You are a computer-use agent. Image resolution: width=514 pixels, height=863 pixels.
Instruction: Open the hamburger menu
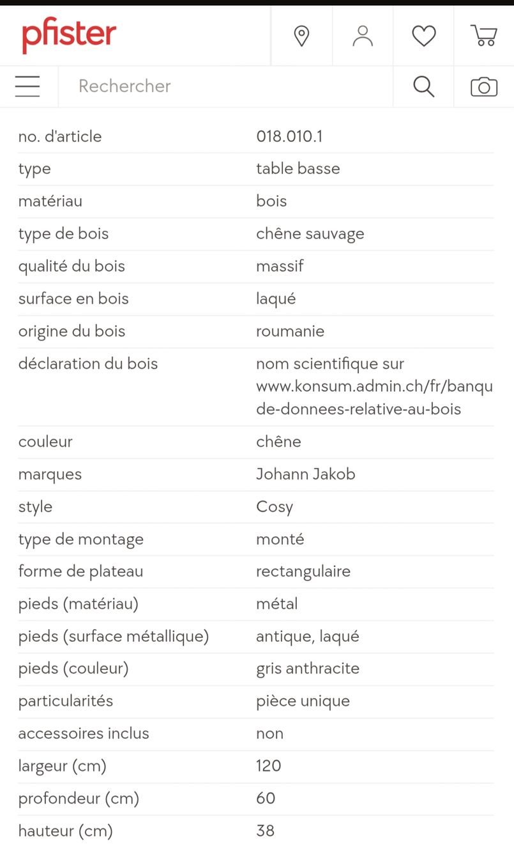tap(27, 86)
